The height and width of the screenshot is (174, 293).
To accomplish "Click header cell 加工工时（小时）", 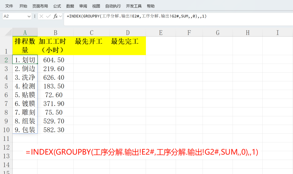I will pos(56,46).
